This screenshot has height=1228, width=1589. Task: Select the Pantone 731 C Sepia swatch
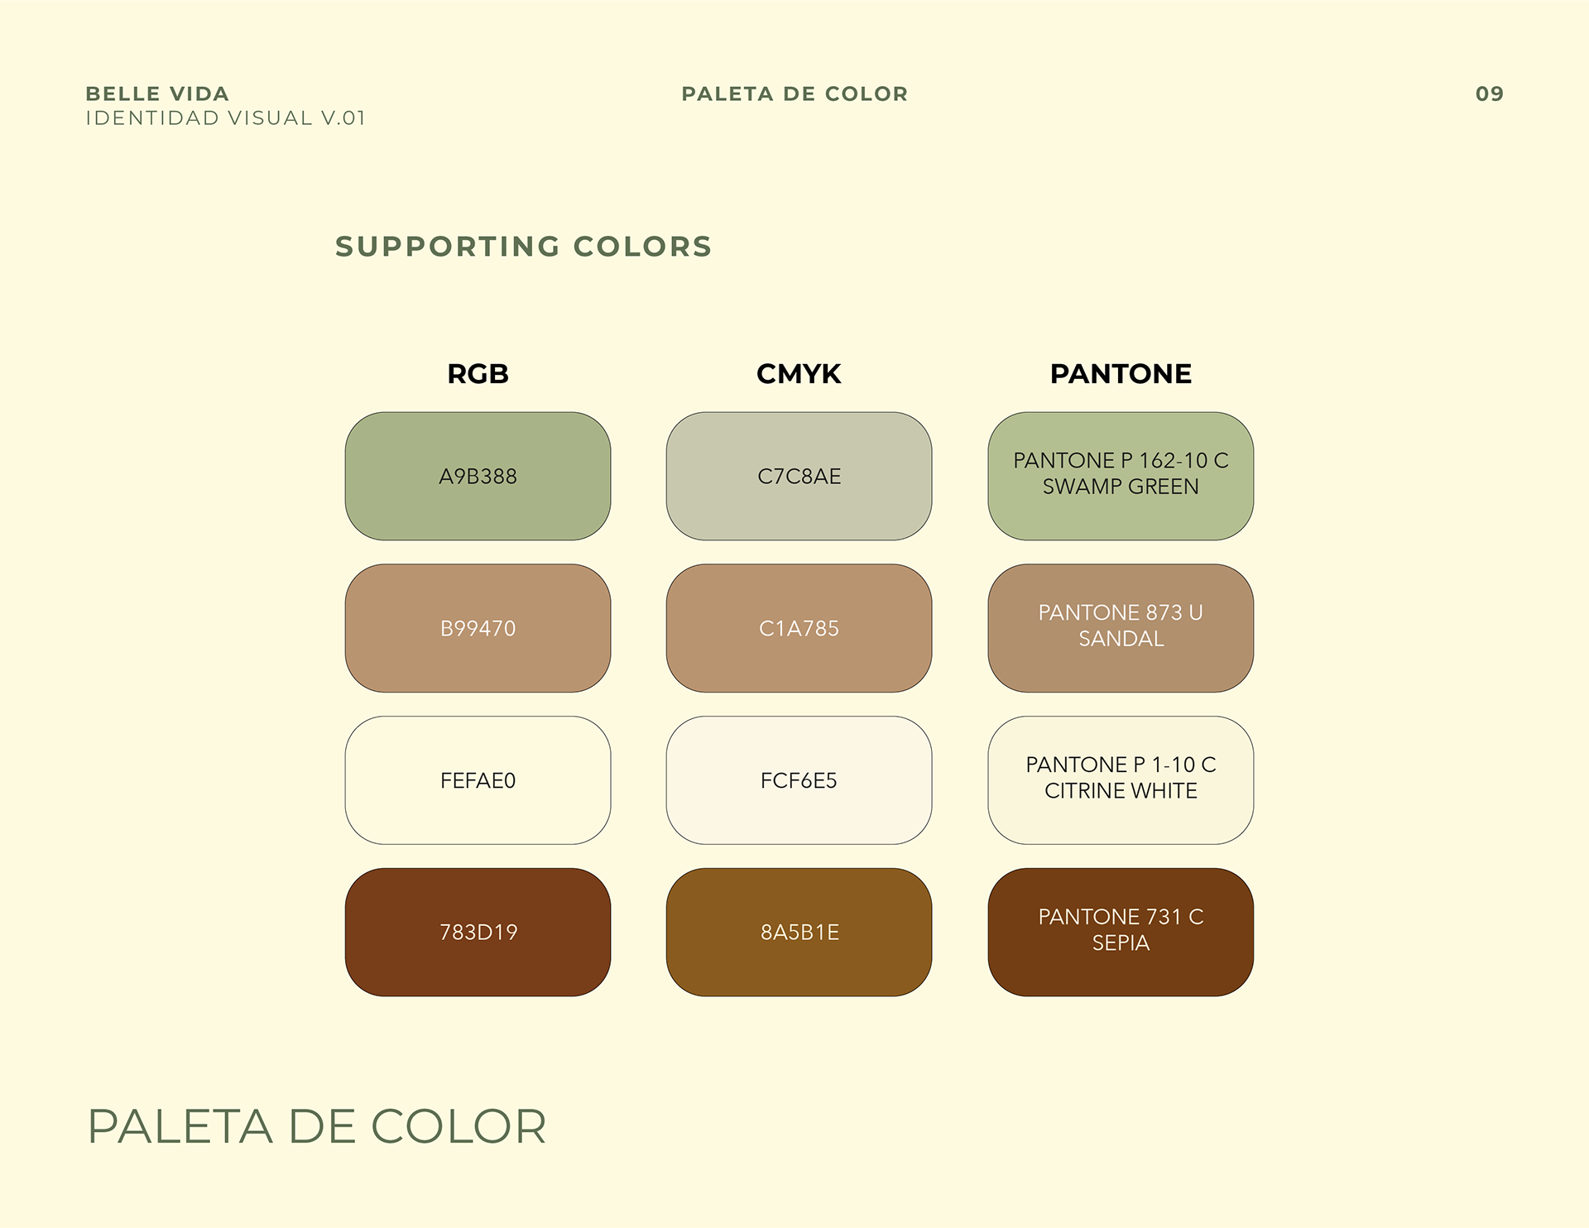(x=1121, y=932)
